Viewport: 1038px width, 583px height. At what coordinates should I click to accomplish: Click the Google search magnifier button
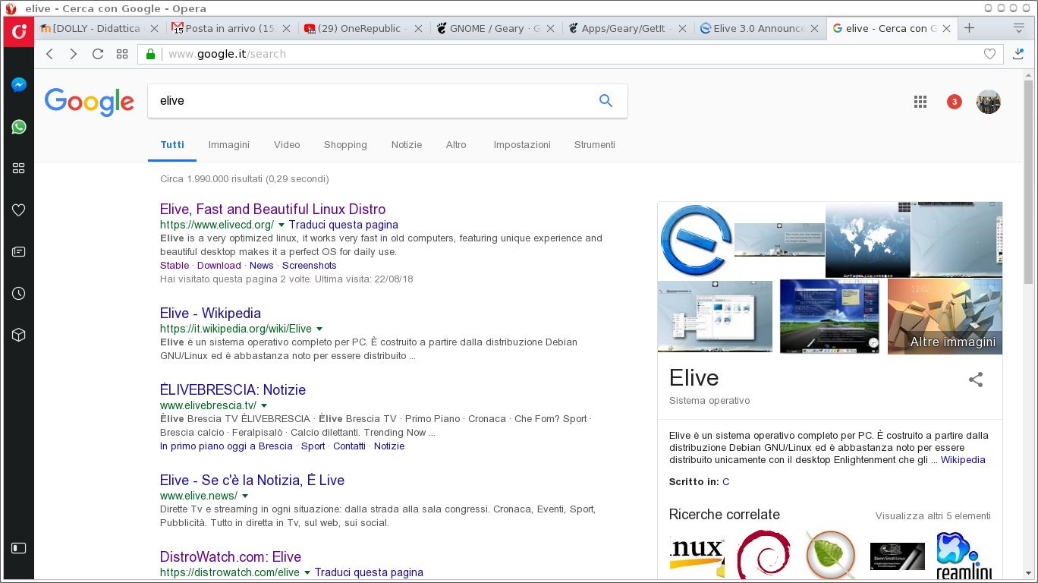coord(605,100)
